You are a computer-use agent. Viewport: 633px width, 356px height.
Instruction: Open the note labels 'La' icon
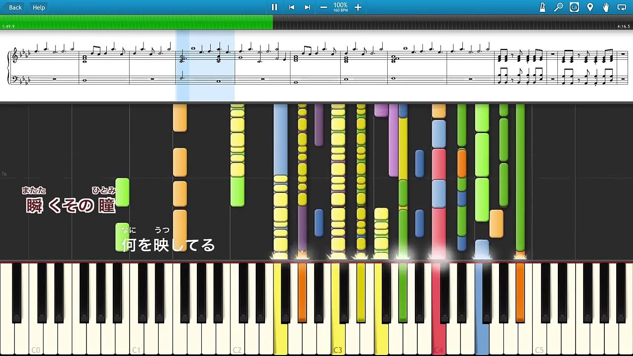point(574,7)
